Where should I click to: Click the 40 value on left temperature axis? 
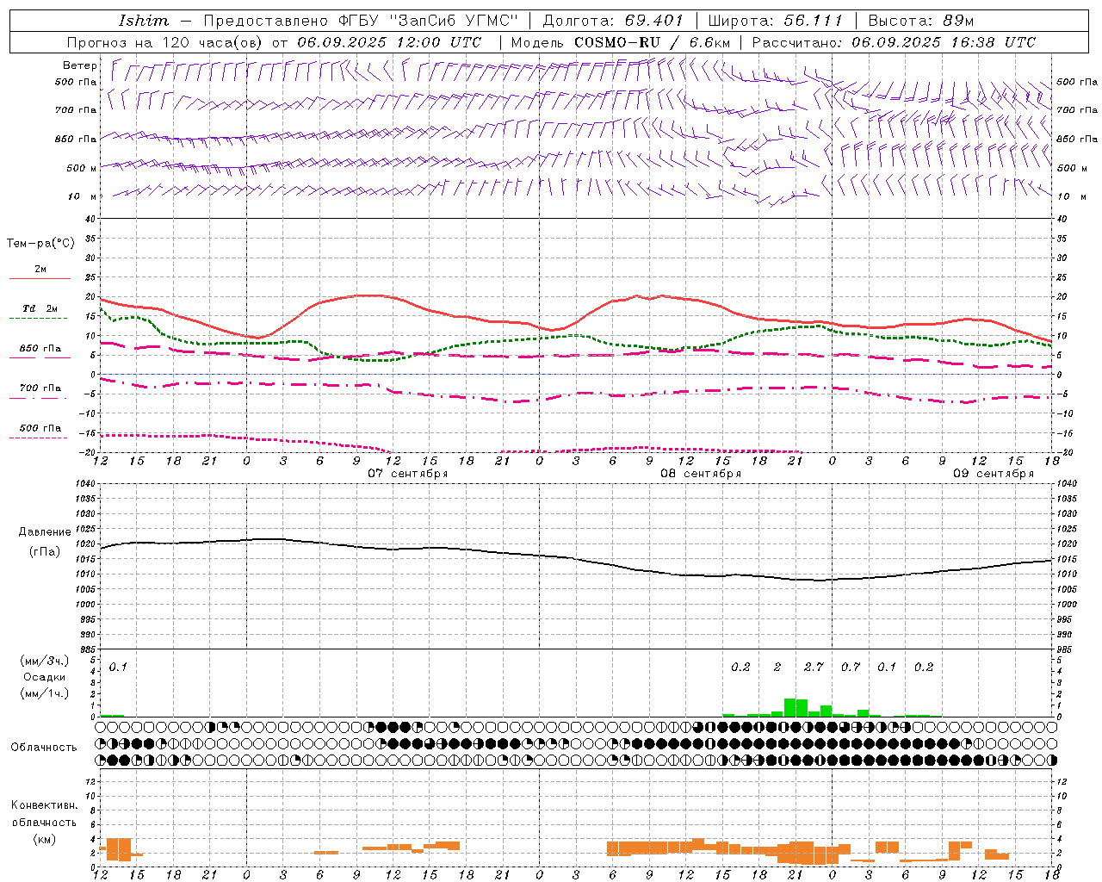click(x=89, y=219)
